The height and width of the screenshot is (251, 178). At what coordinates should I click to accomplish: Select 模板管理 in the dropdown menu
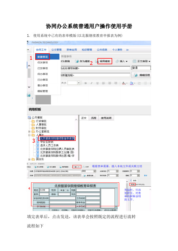click(x=43, y=91)
